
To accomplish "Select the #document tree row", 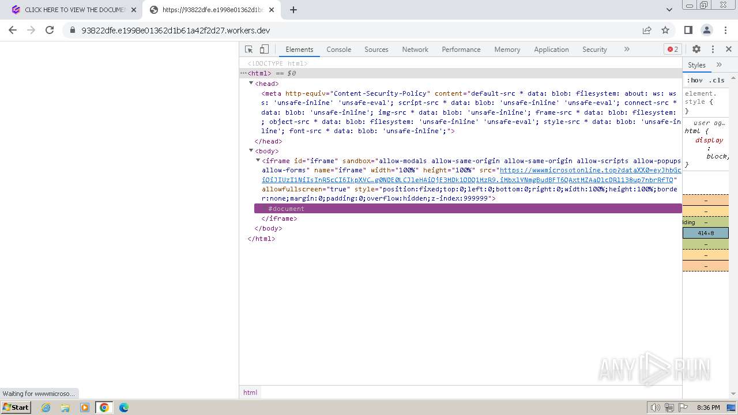I will [468, 209].
